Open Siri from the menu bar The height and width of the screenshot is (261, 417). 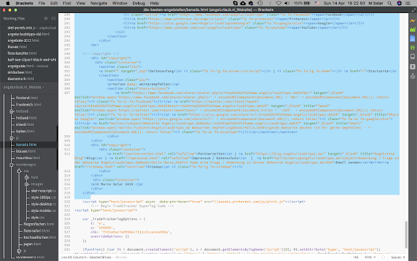(399, 3)
